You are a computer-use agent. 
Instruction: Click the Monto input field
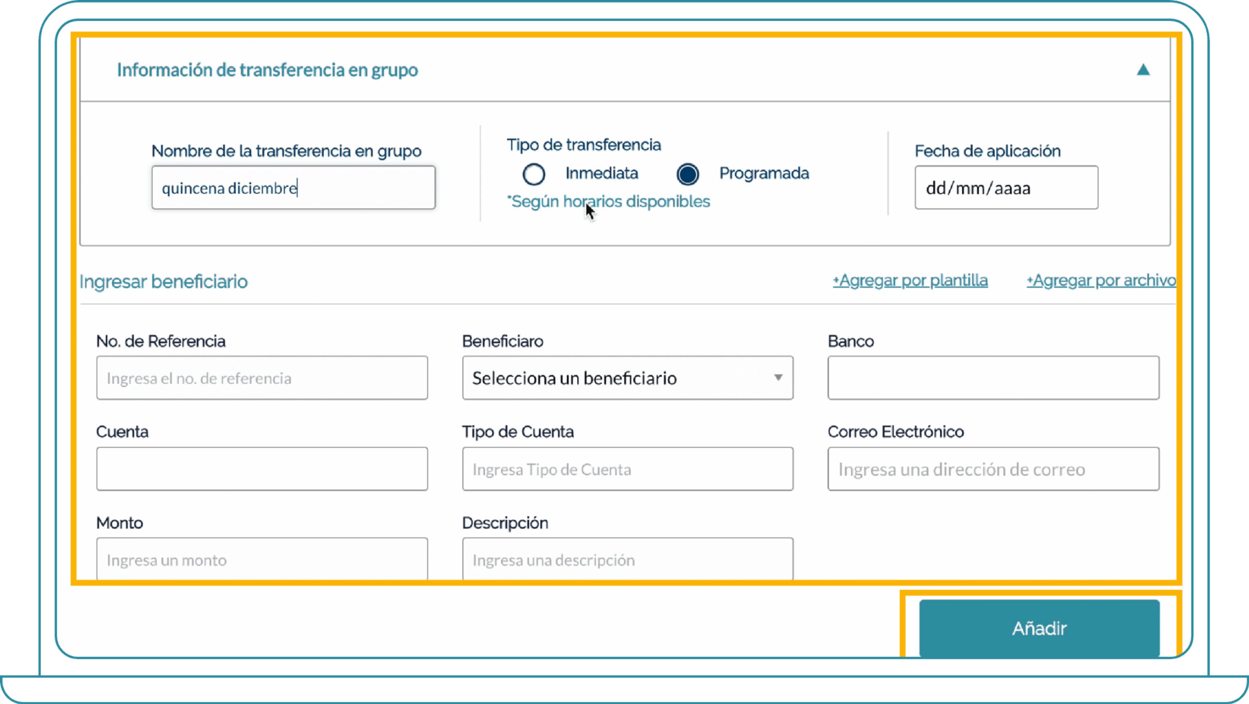point(261,560)
